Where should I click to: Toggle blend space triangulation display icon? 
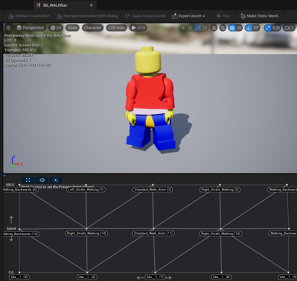(28, 180)
